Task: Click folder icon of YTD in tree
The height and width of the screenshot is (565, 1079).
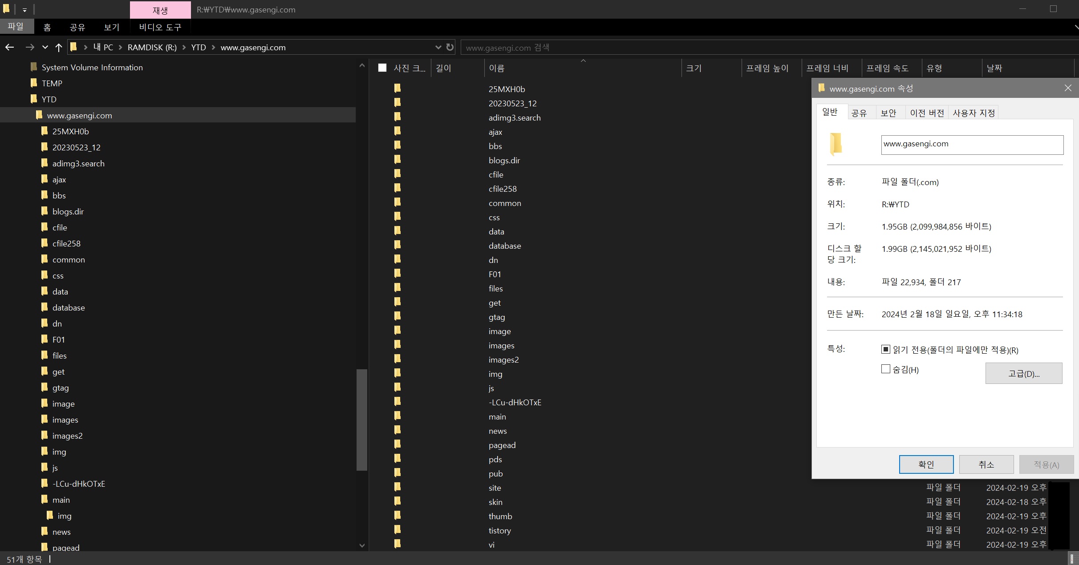Action: point(34,99)
